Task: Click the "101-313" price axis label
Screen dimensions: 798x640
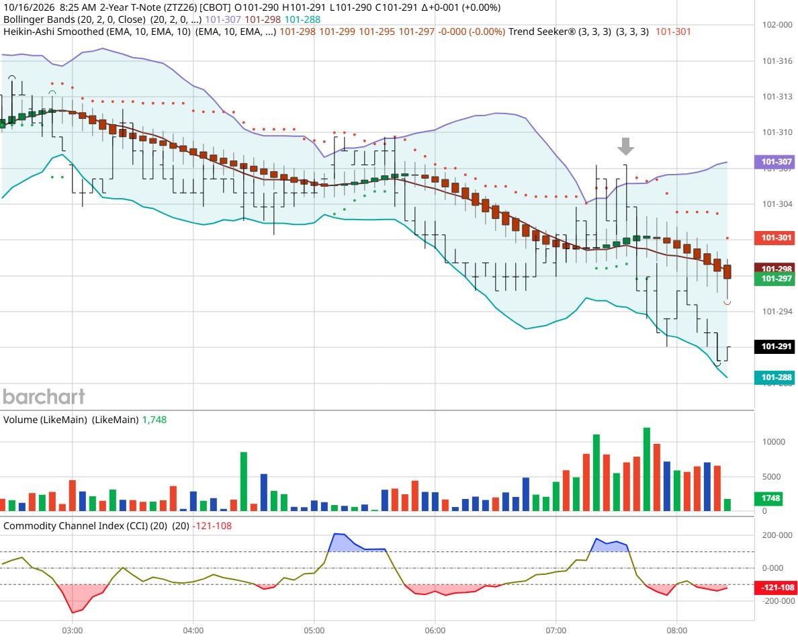Action: 777,97
